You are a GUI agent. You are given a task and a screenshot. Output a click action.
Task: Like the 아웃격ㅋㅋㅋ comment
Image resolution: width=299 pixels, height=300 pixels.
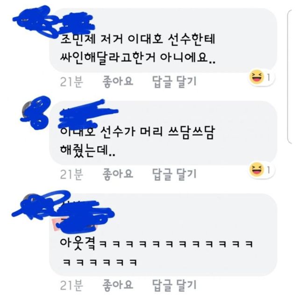pos(118,285)
